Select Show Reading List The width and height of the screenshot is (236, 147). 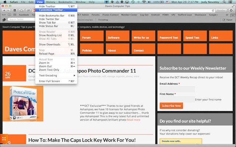point(56,35)
